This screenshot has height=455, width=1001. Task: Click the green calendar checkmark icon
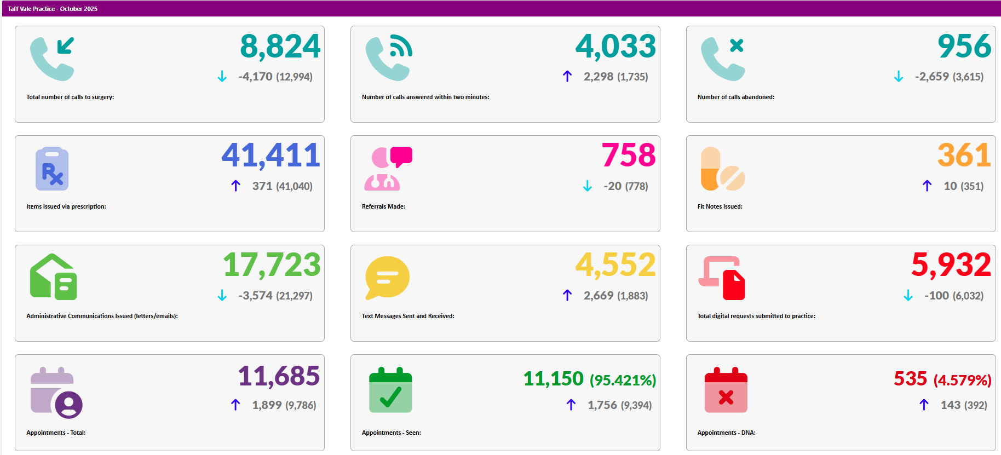pos(390,390)
